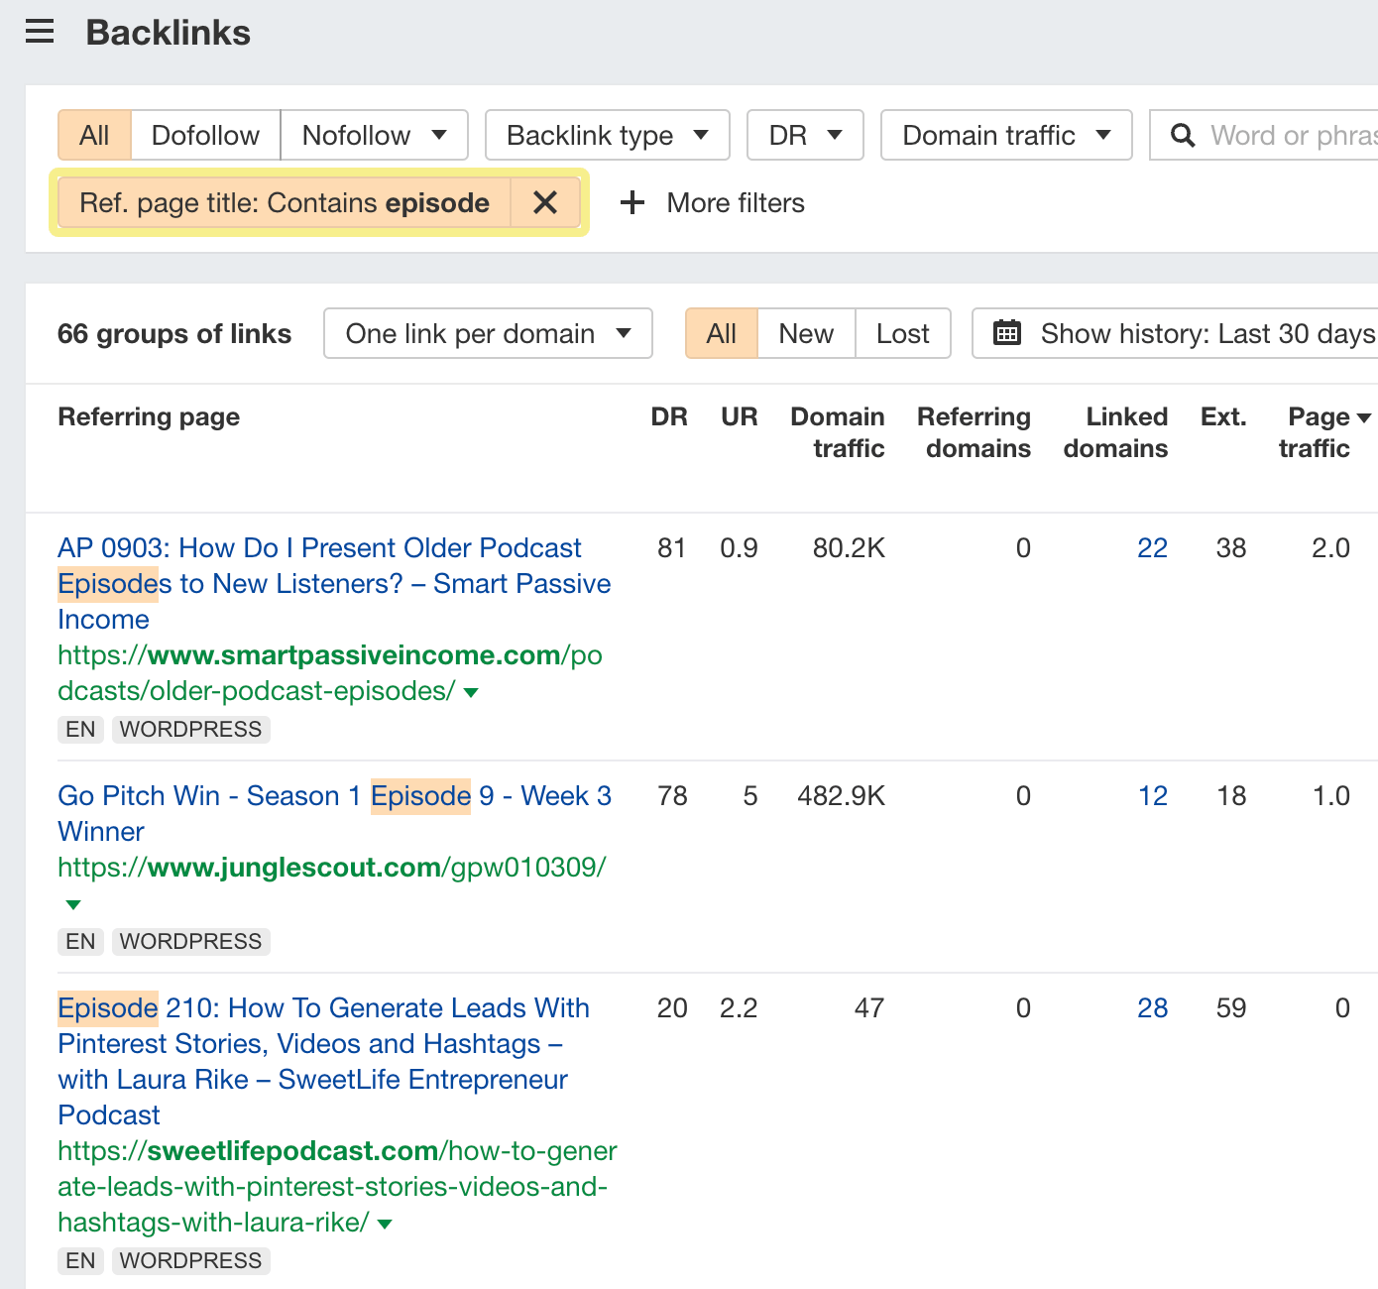Viewport: 1378px width, 1289px height.
Task: Open the Backlink type dropdown
Action: (607, 135)
